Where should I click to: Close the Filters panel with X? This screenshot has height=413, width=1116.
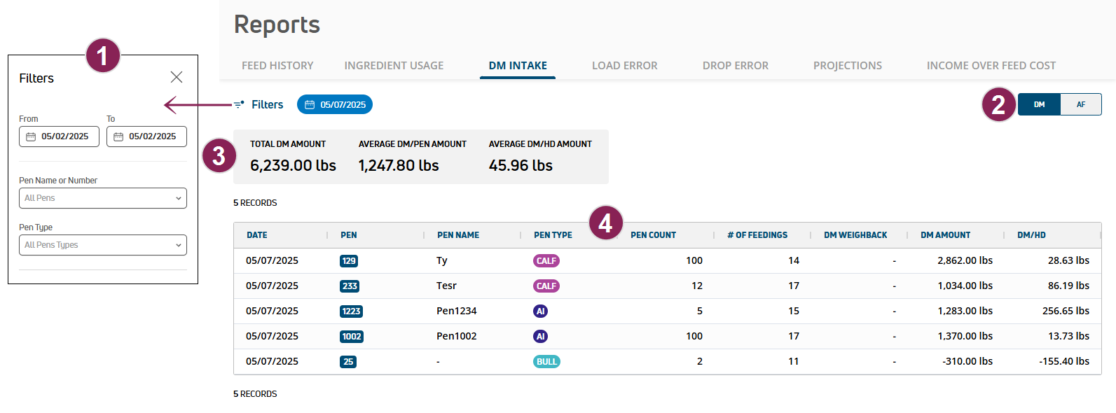pos(177,77)
